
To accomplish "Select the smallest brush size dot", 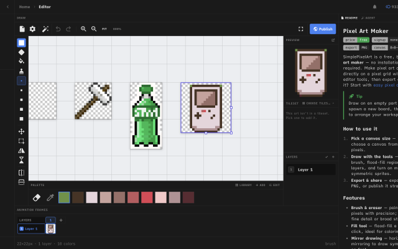I will 21,81.
